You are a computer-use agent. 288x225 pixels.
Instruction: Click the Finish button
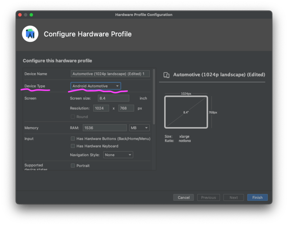pos(257,197)
